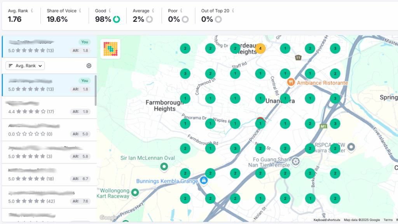Select the yellow grid point ranked 4
Screen dimensions: 398x224
(x=260, y=49)
